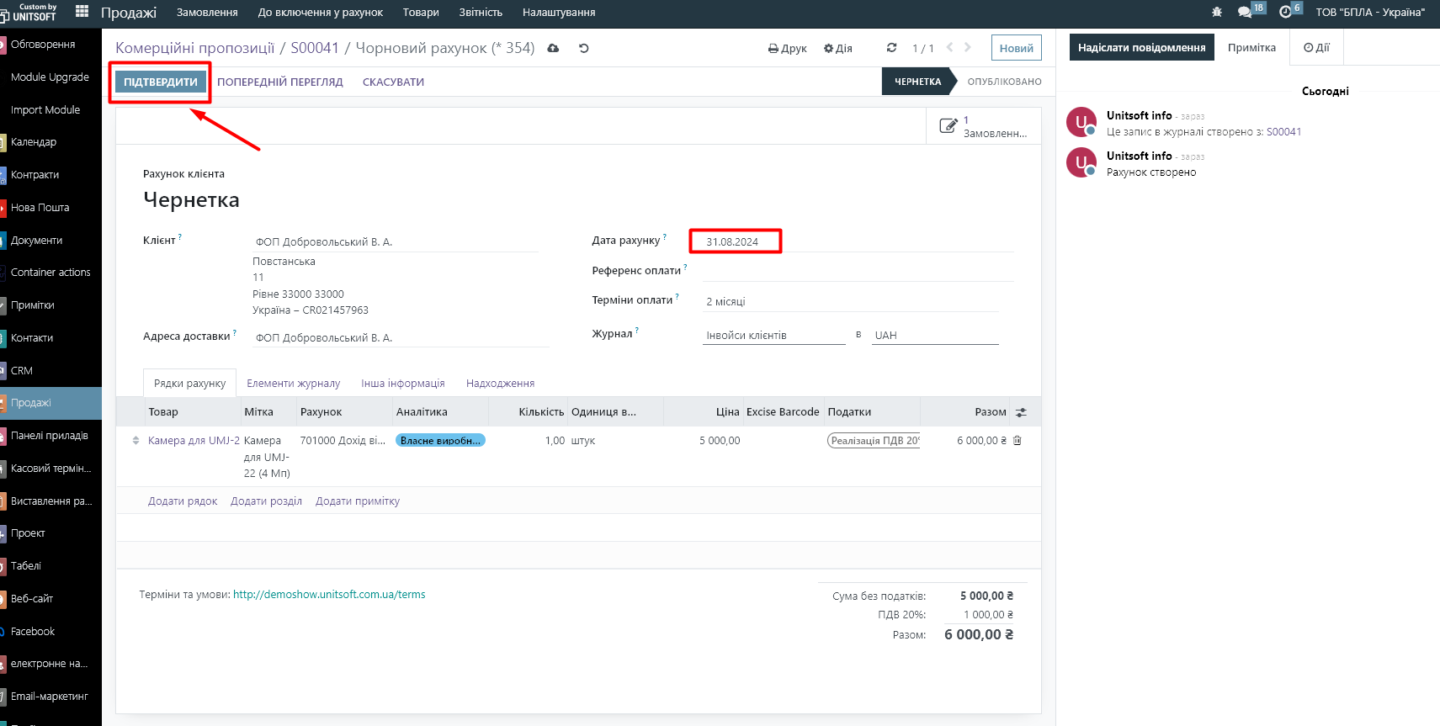Image resolution: width=1440 pixels, height=726 pixels.
Task: Open the activities clock icon
Action: click(x=1285, y=12)
